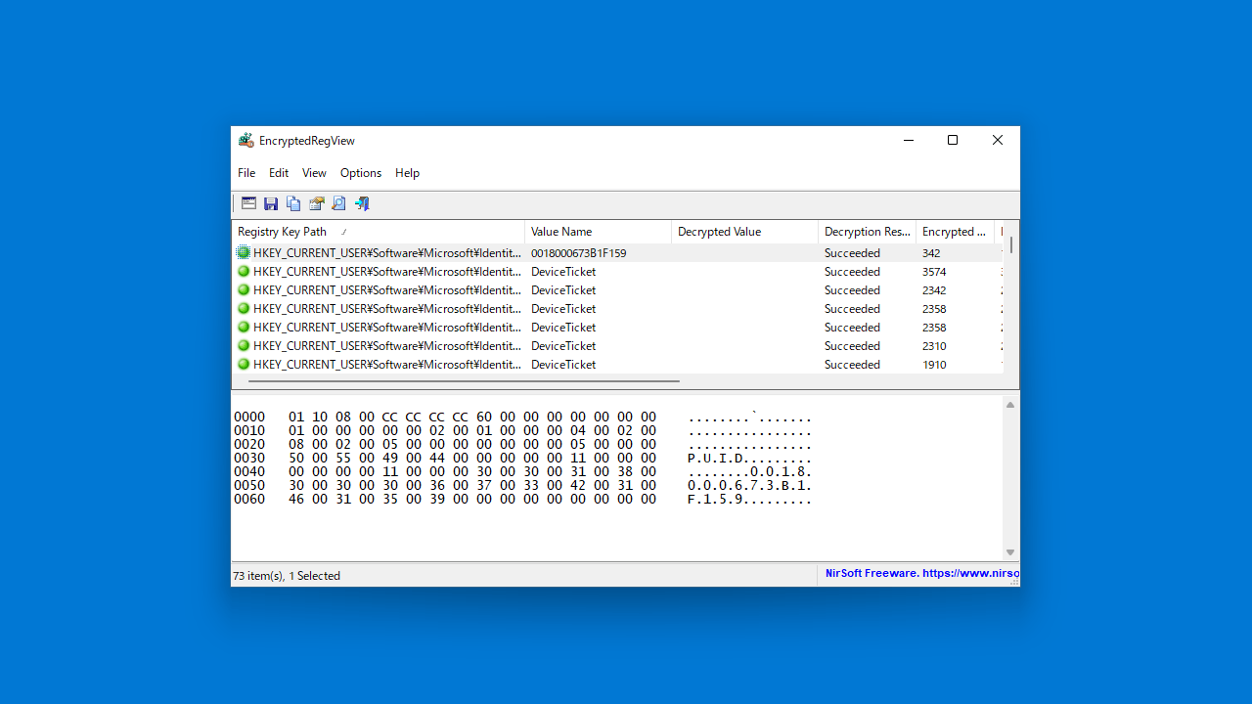Click the ASCII text P.U.I.D......... in hex pane
Screen dimensions: 1252x704
point(750,458)
